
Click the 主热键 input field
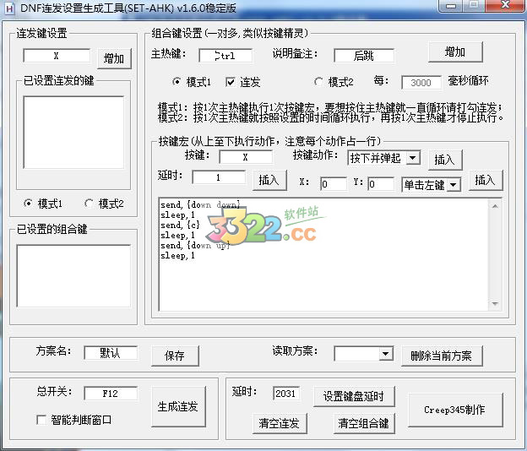225,56
